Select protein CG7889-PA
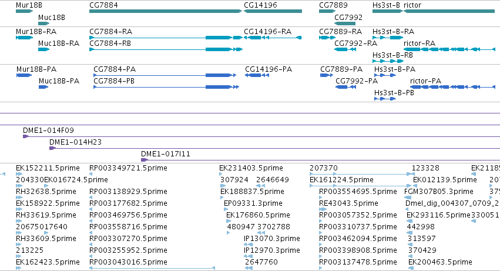Image resolution: width=500 pixels, height=271 pixels. coord(341,69)
